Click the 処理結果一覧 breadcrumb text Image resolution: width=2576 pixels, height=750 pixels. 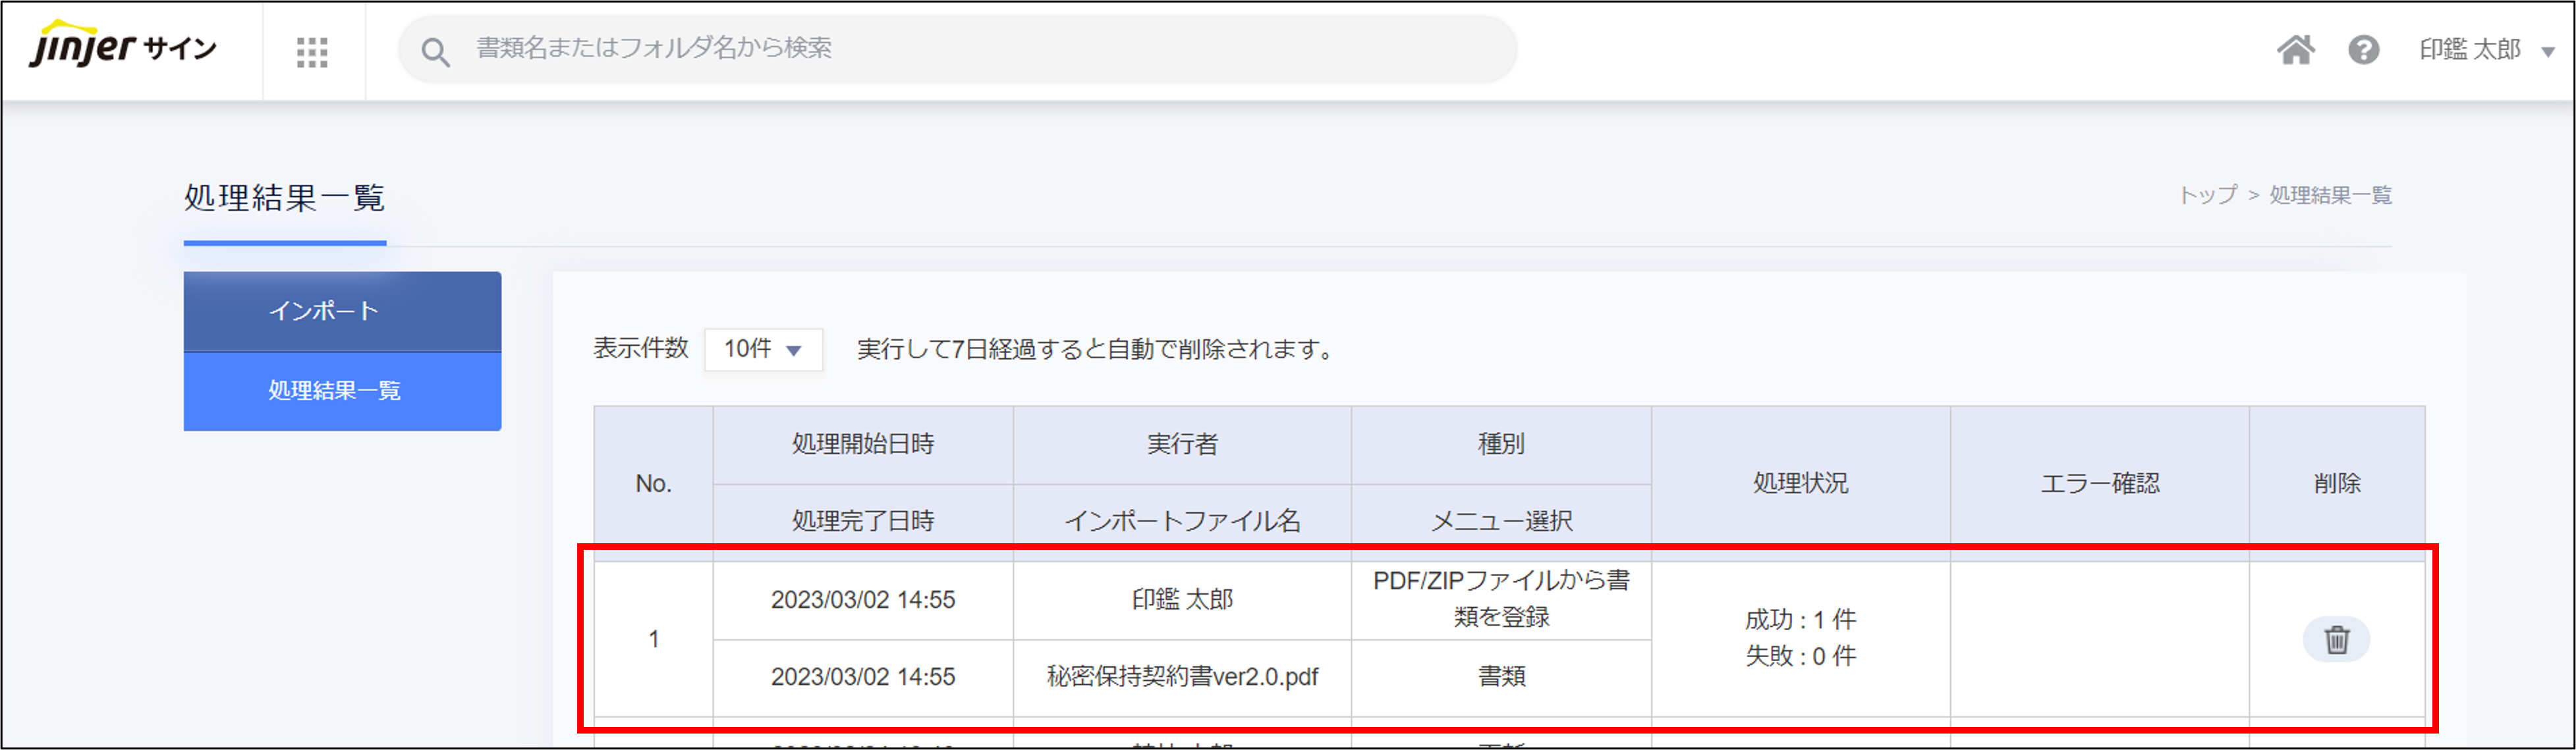click(x=2330, y=195)
